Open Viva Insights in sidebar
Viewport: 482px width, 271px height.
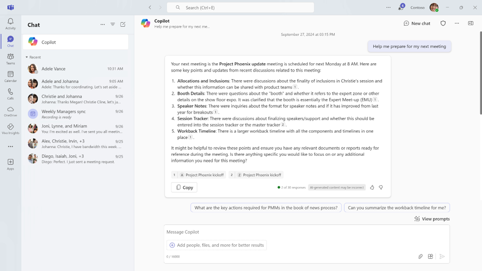coord(10,129)
